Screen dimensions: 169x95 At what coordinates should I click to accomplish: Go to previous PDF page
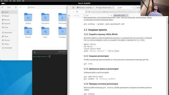click(75, 16)
